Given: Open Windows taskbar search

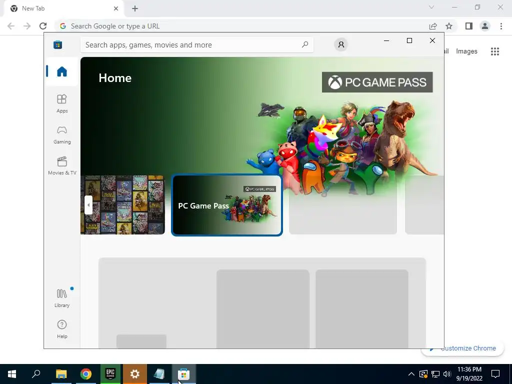Looking at the screenshot, I should 36,374.
